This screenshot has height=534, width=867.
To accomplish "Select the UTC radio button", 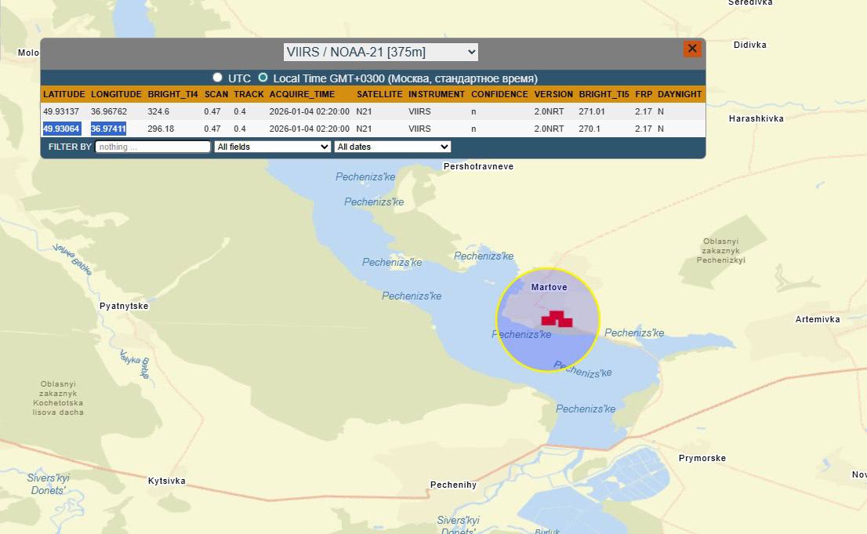I will click(x=217, y=77).
